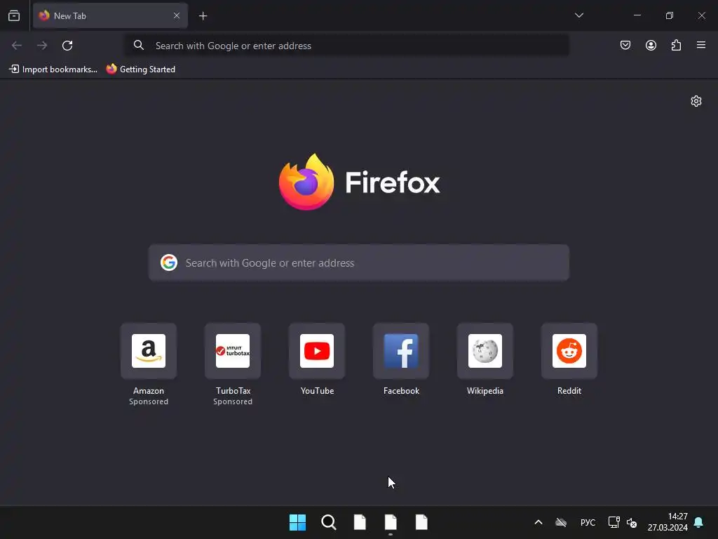Click the TurboTax label text
This screenshot has width=718, height=539.
click(233, 391)
